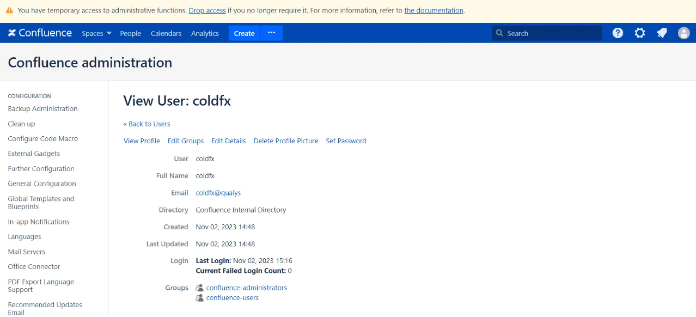Open Configure Code Macro in sidebar

pos(42,138)
